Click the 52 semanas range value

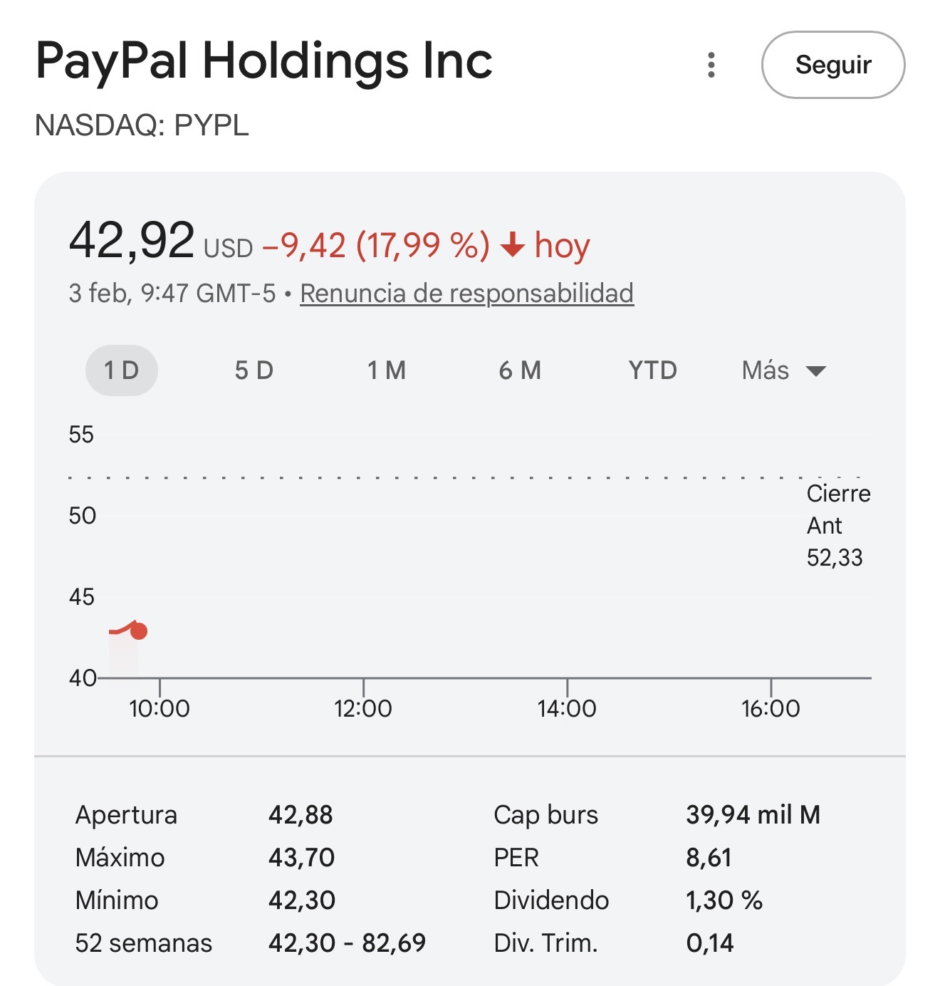[347, 943]
